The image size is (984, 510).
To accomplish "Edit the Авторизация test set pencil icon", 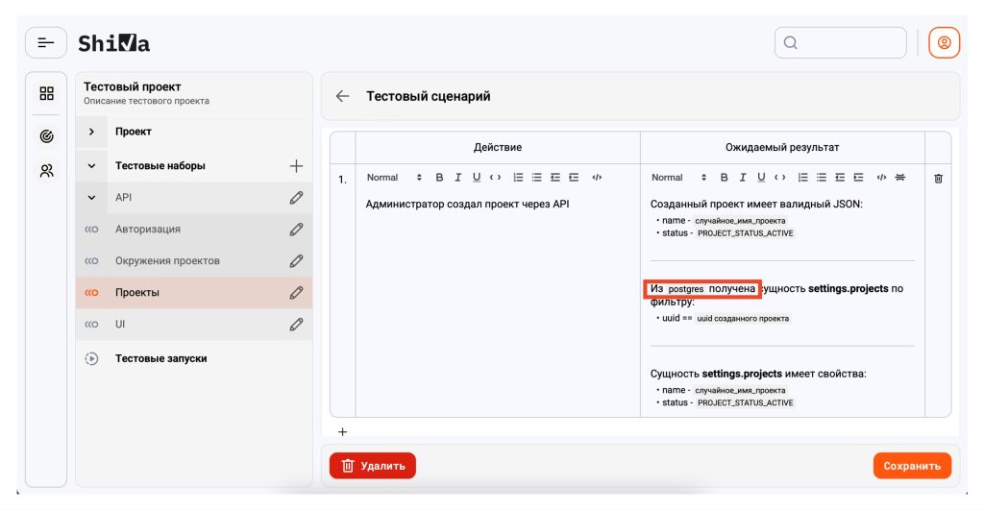I will click(296, 230).
